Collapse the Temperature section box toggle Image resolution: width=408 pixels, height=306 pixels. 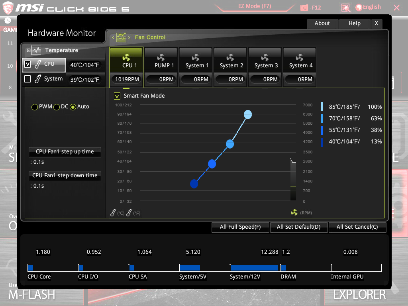(x=29, y=50)
